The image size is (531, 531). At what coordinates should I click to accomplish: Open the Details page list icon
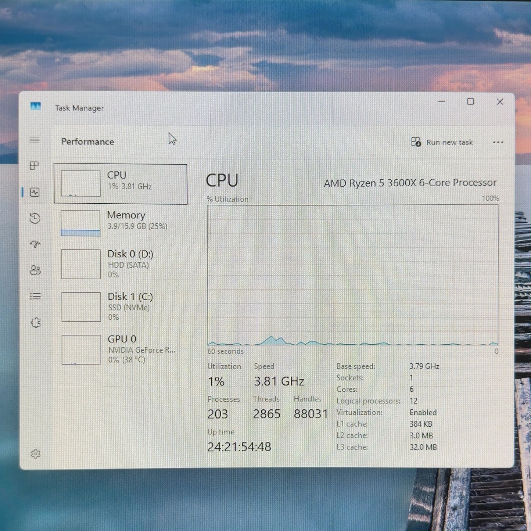pos(35,296)
